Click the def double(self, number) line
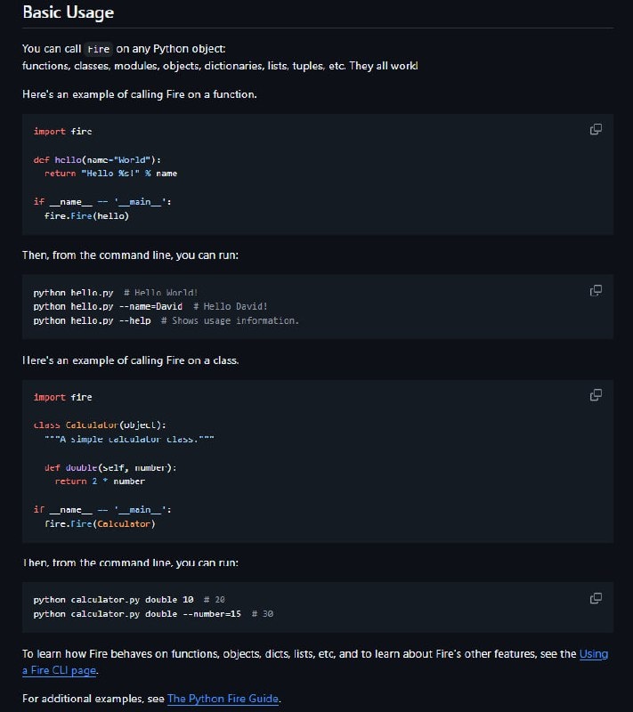Screen dimensions: 633x712 click(110, 467)
